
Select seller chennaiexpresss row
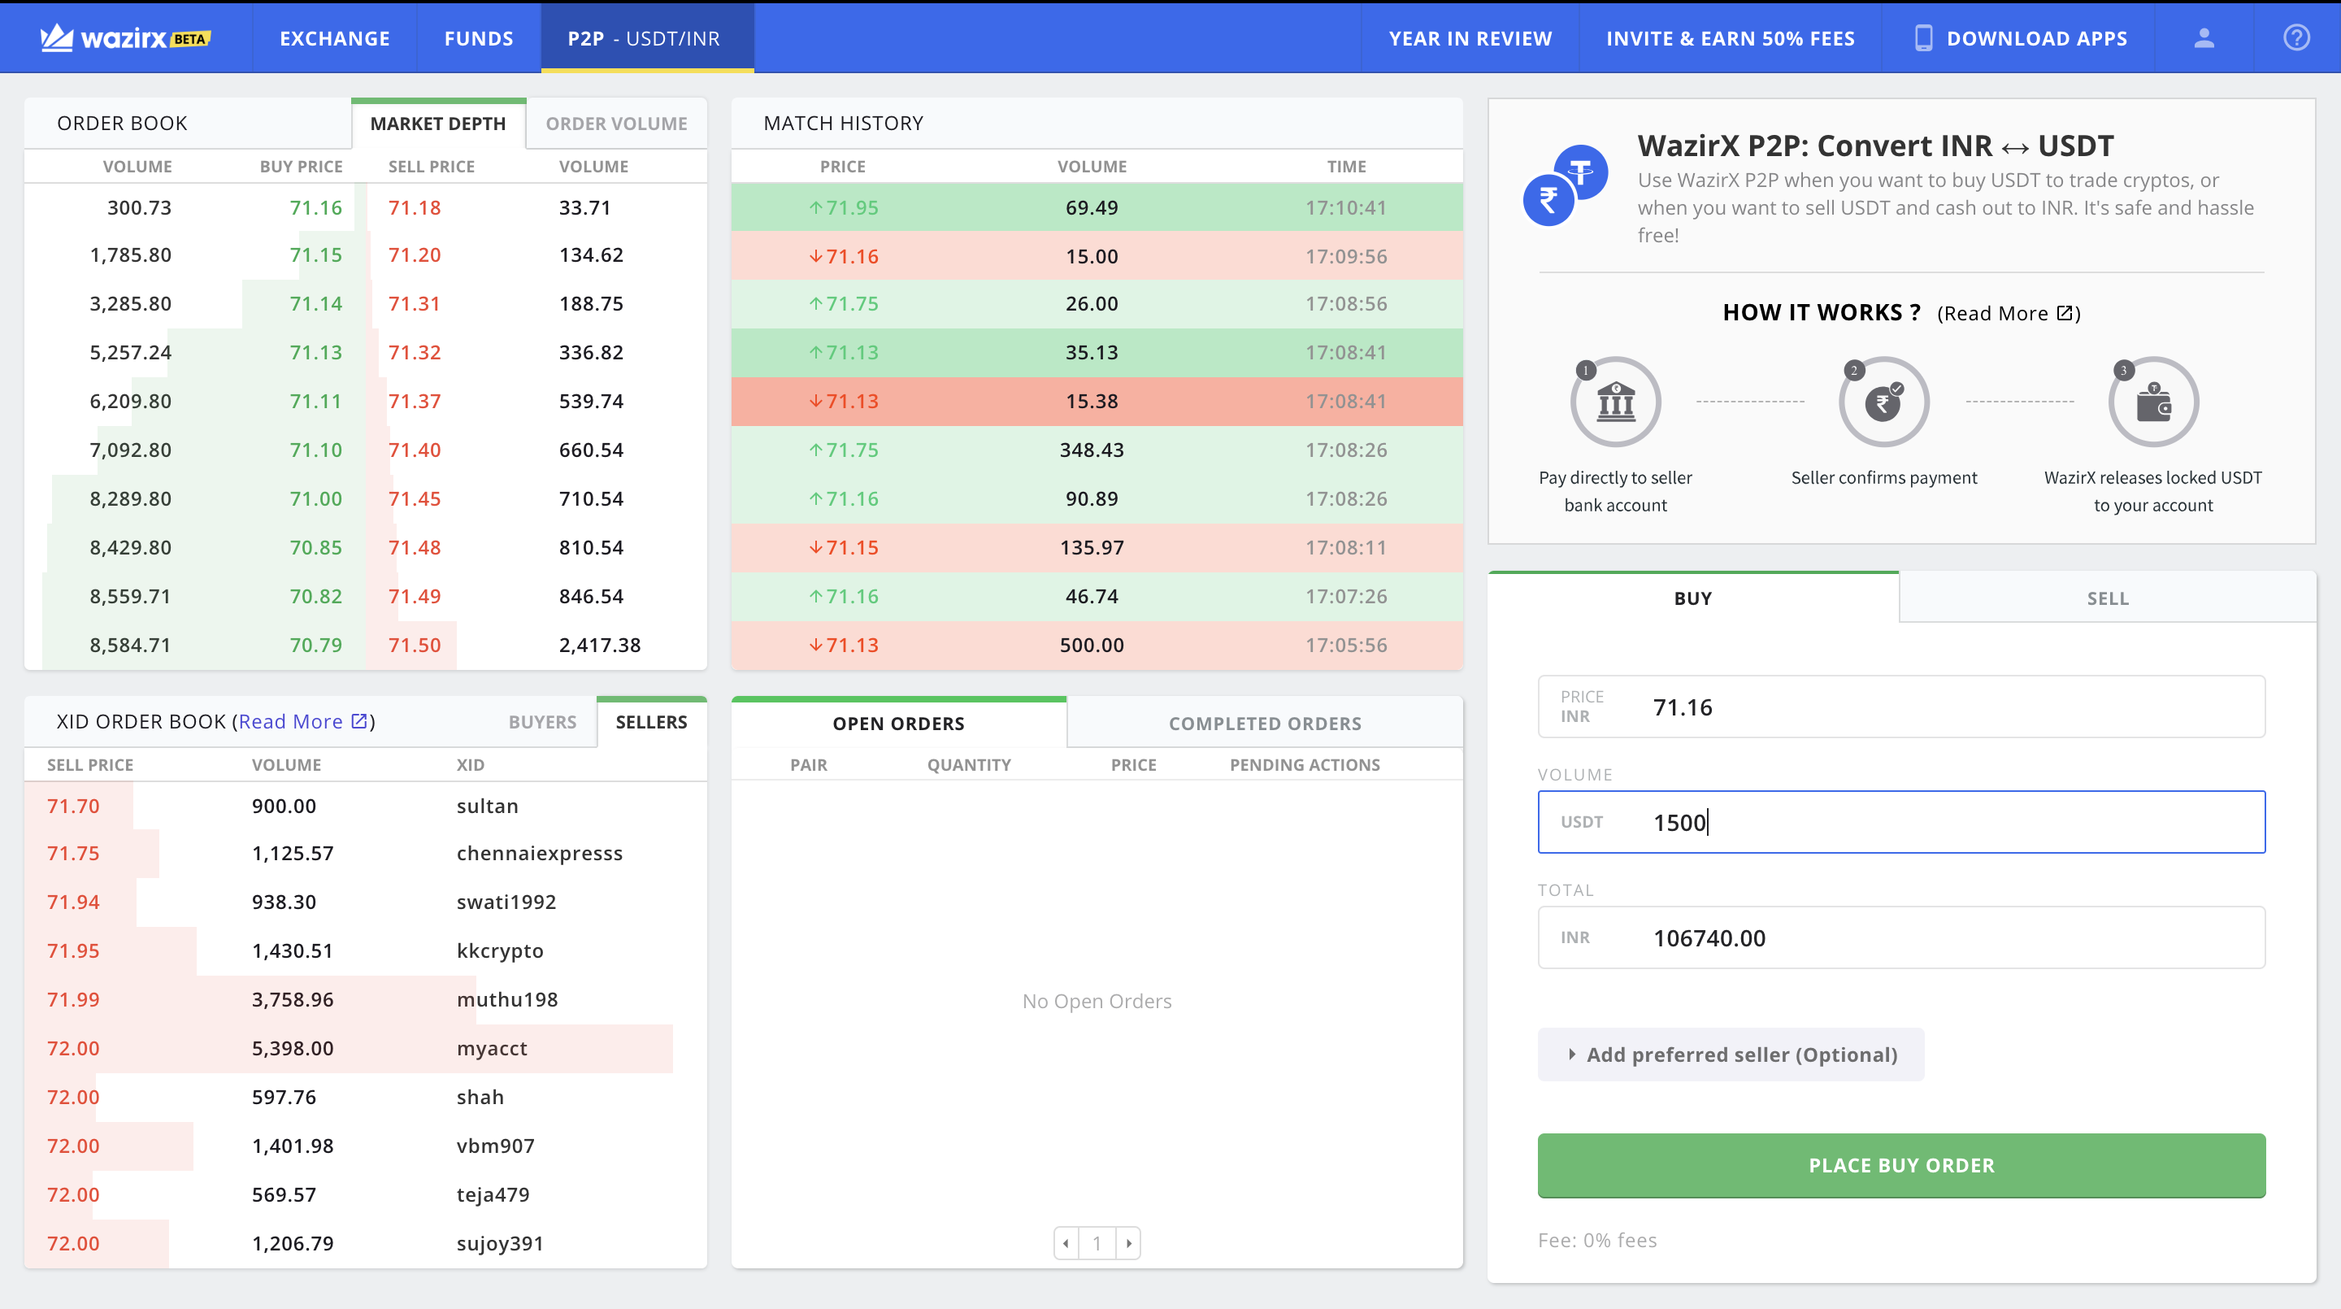(365, 853)
